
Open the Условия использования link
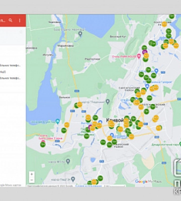tap(88, 186)
